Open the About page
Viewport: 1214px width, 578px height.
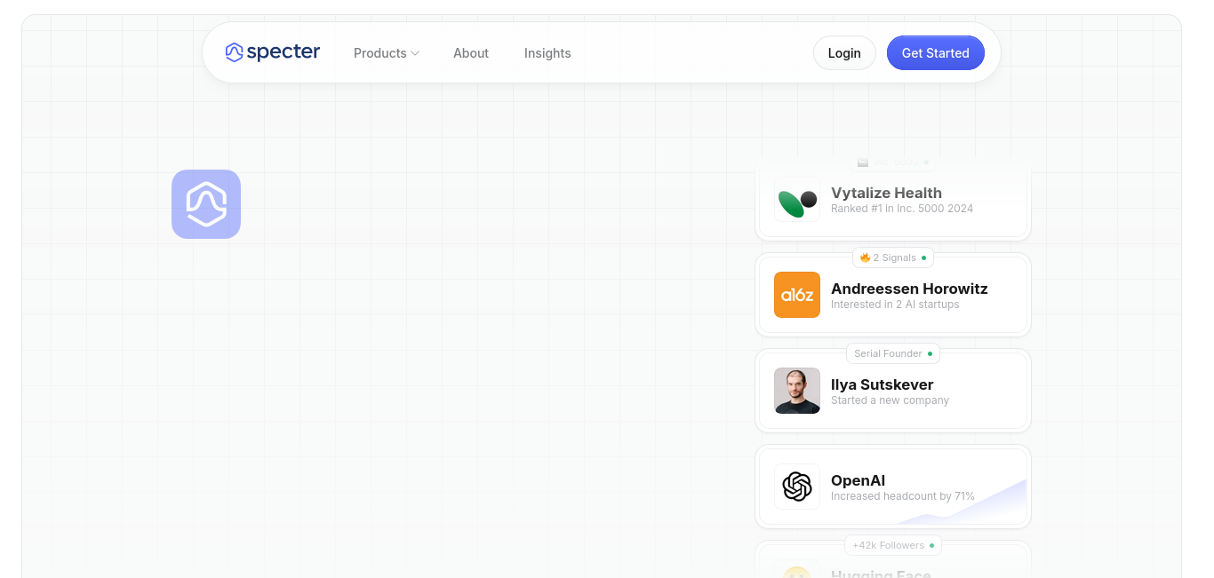click(x=471, y=53)
